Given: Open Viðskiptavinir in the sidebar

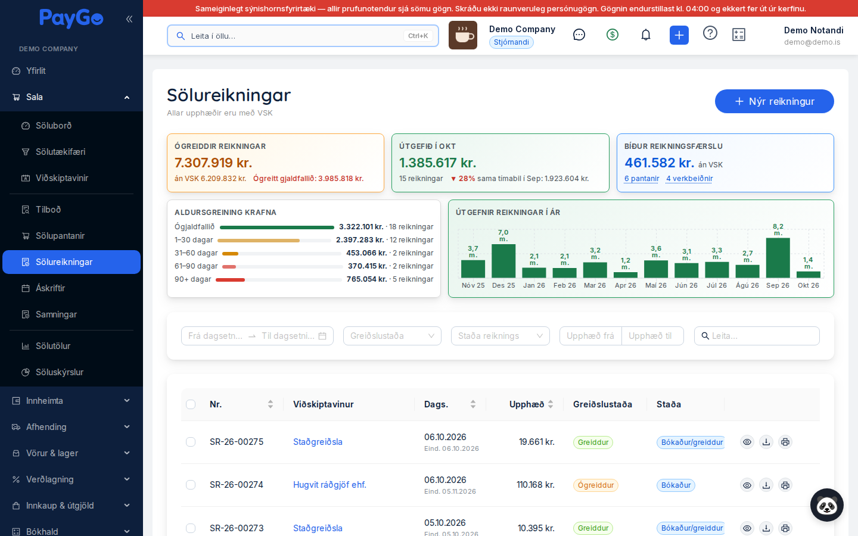Looking at the screenshot, I should (x=71, y=178).
